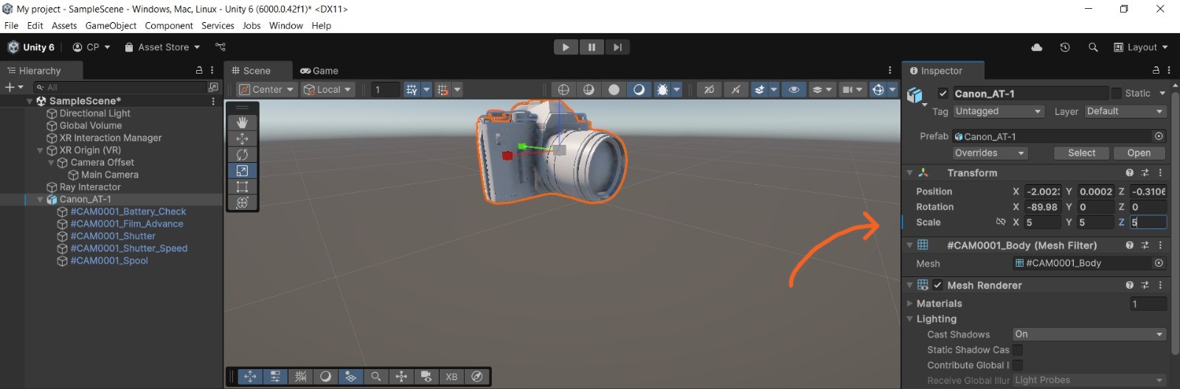The image size is (1180, 389).
Task: Toggle the Mesh Renderer enabled checkbox
Action: (937, 285)
